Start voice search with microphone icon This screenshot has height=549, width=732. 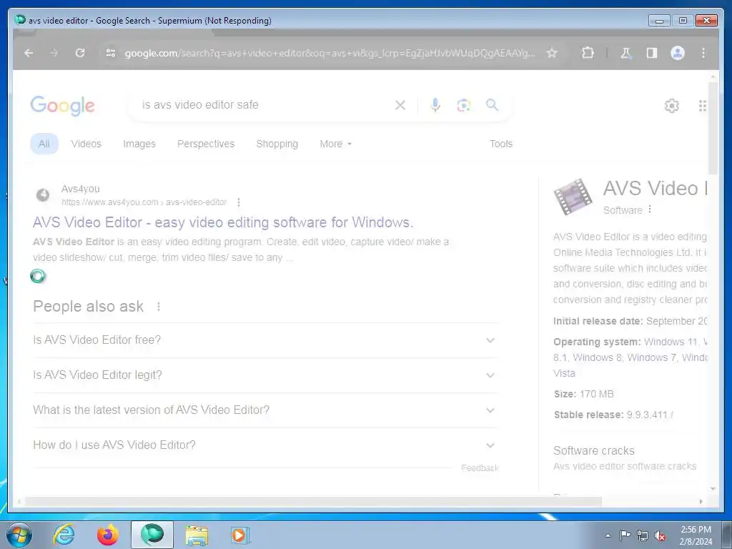[x=435, y=105]
